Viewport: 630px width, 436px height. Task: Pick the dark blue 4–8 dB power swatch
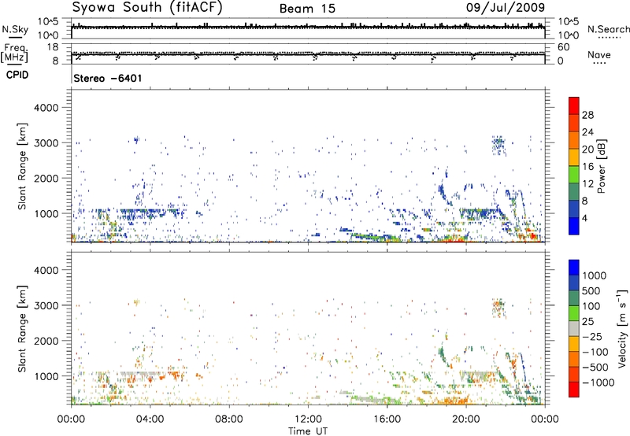click(x=574, y=209)
